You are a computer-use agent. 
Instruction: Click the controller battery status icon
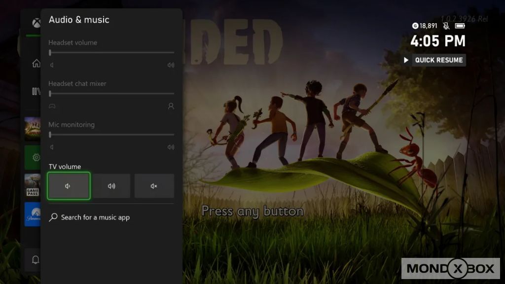[460, 26]
